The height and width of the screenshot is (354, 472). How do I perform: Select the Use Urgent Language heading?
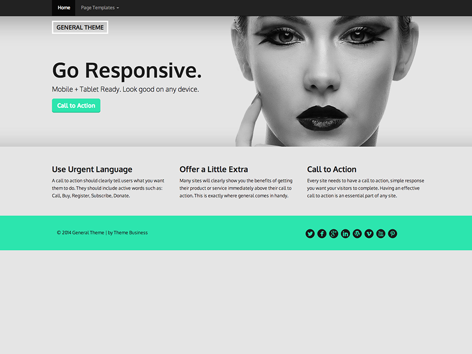92,169
